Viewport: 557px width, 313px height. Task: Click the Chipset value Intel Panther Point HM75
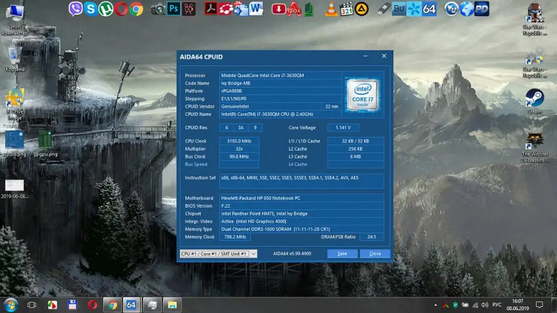pyautogui.click(x=264, y=214)
